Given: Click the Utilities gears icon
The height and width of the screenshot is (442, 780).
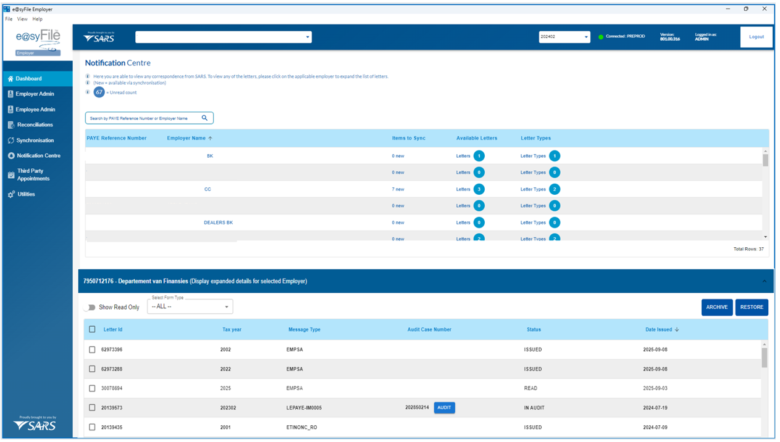Looking at the screenshot, I should click(10, 194).
